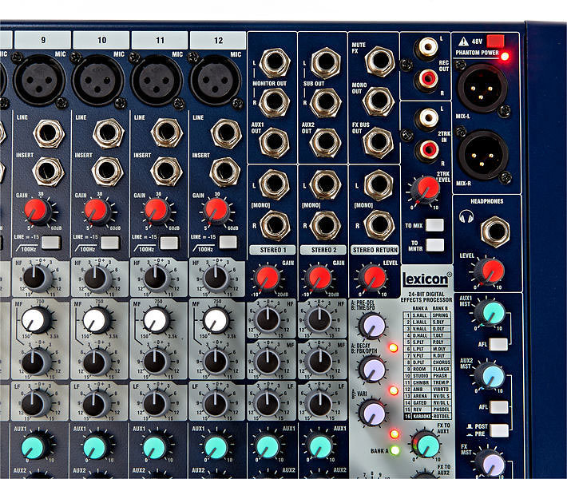Viewport: 567px width, 479px height.
Task: Click the SUB OUT L jack
Action: tap(326, 62)
